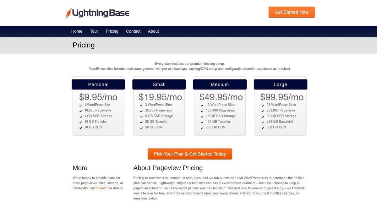This screenshot has height=212, width=377.
Task: Click the checkmark beside 100,000 Pageviews
Action: (202, 111)
